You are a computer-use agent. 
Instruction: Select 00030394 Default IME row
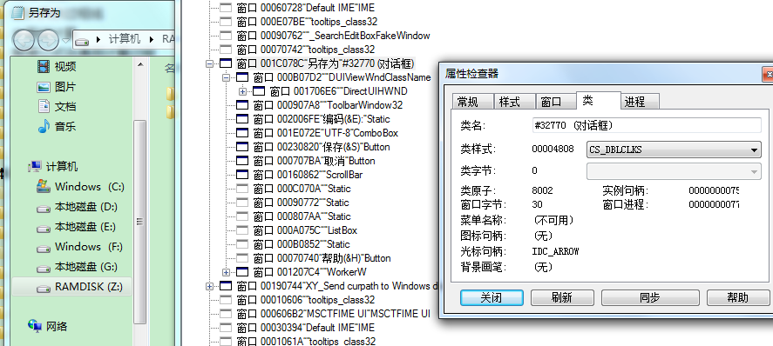[306, 328]
